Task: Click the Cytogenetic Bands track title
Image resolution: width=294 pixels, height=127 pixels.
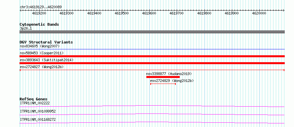Action: point(39,24)
